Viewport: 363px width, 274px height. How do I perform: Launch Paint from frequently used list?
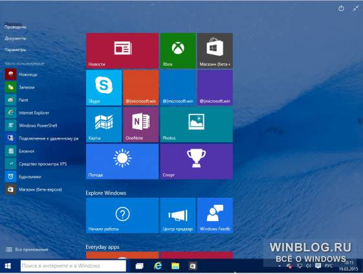17,100
